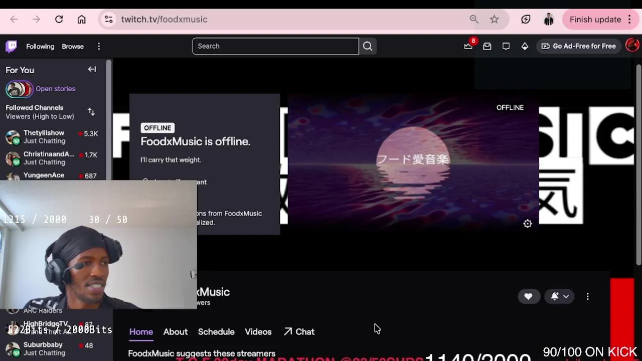Click the search magnifier button
Viewport: 642px width, 361px height.
click(x=368, y=46)
